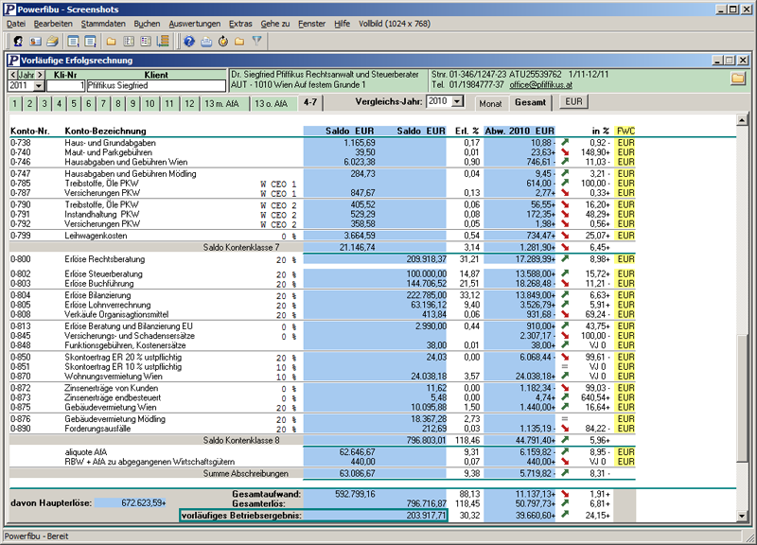Switch to the 13 m. AfA tab
This screenshot has height=545, width=757.
222,103
